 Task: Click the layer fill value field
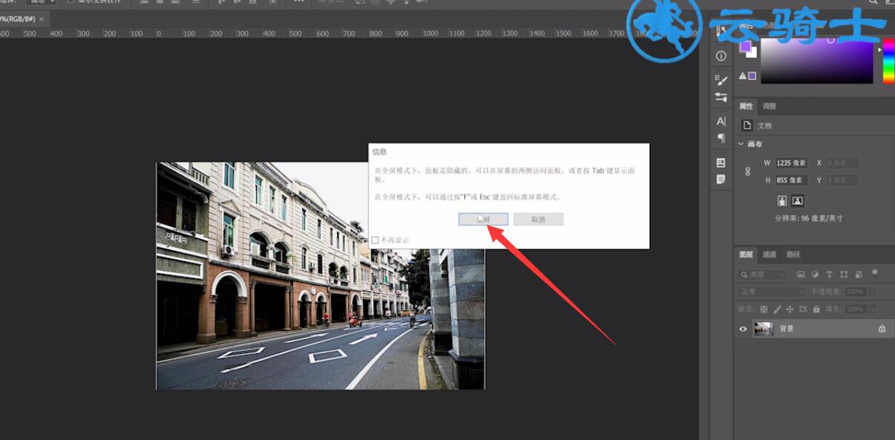tap(856, 309)
